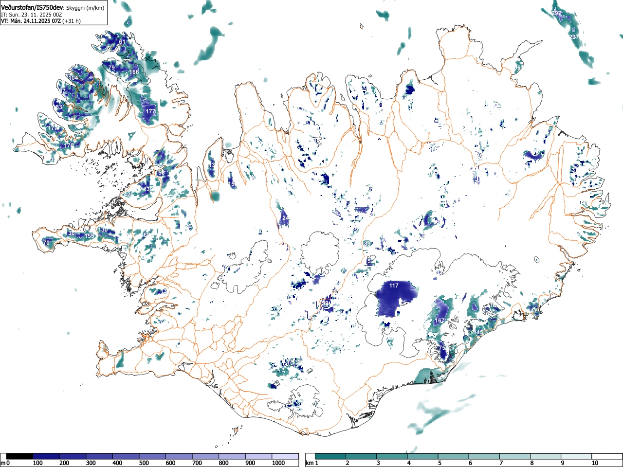
Task: Click the '(+31 h)' forecast offset text
Action: coord(71,21)
